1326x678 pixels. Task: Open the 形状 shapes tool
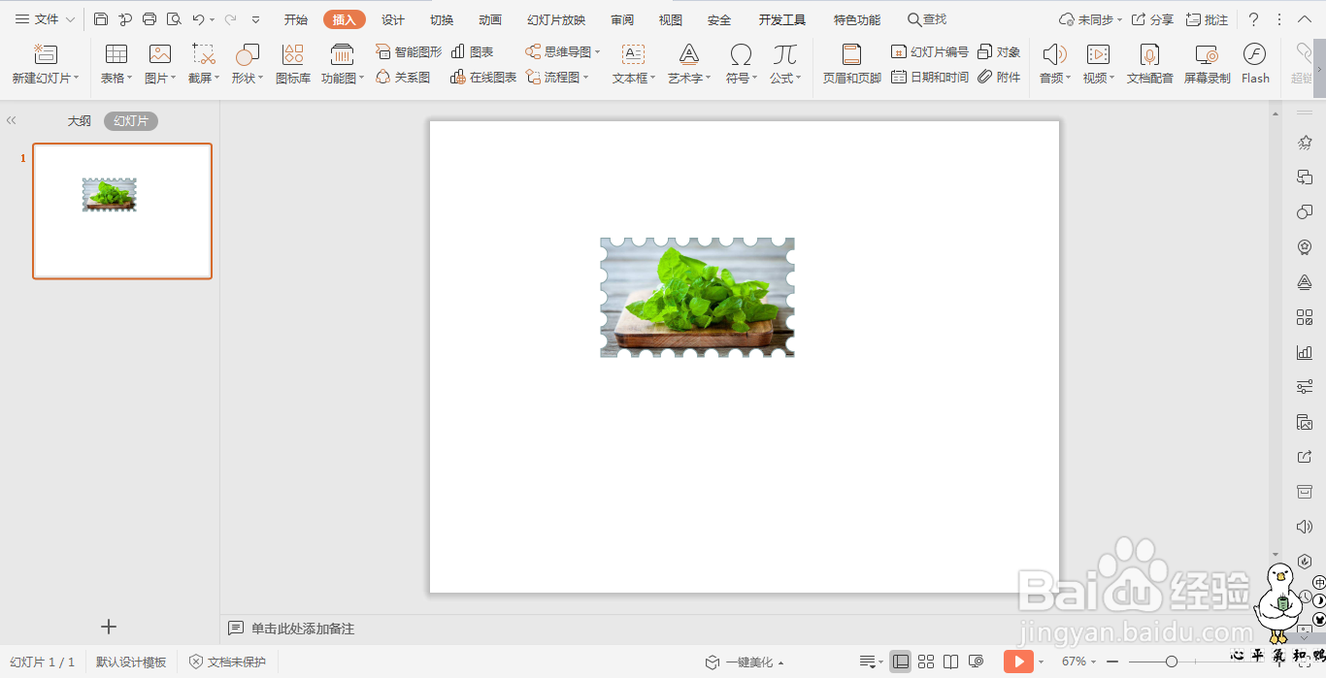click(x=248, y=64)
